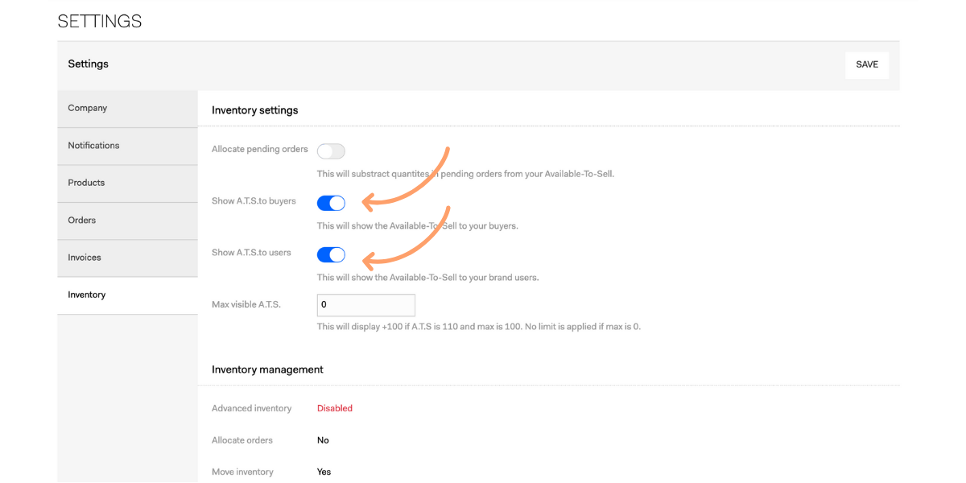Click the red Disabled advanced inventory status
The height and width of the screenshot is (483, 966).
tap(335, 408)
